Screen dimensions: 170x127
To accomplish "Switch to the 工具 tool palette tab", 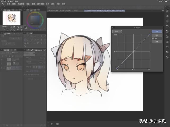I will coord(30,33).
